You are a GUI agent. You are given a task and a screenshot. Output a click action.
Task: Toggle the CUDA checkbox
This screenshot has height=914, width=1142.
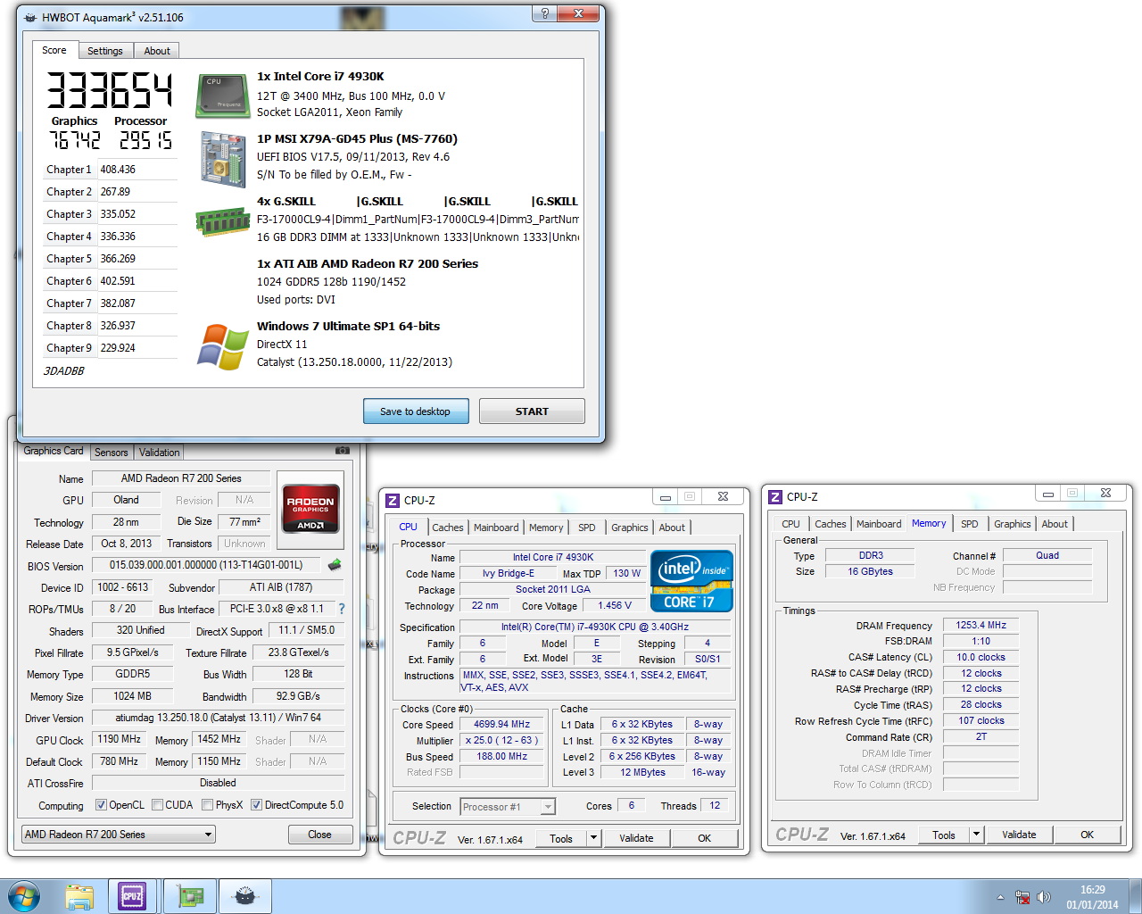(158, 805)
